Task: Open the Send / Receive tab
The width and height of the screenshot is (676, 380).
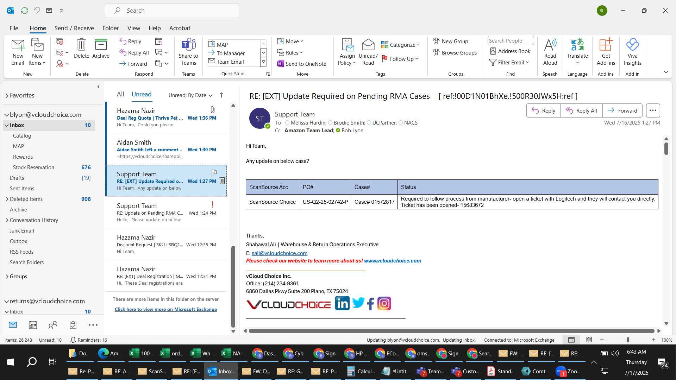Action: pos(74,28)
